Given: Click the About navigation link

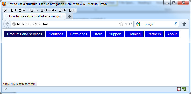Looking at the screenshot, I should pos(172,34).
